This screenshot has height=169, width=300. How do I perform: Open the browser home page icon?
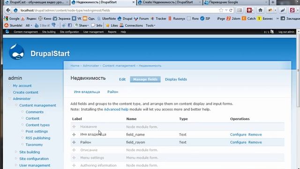(x=260, y=10)
